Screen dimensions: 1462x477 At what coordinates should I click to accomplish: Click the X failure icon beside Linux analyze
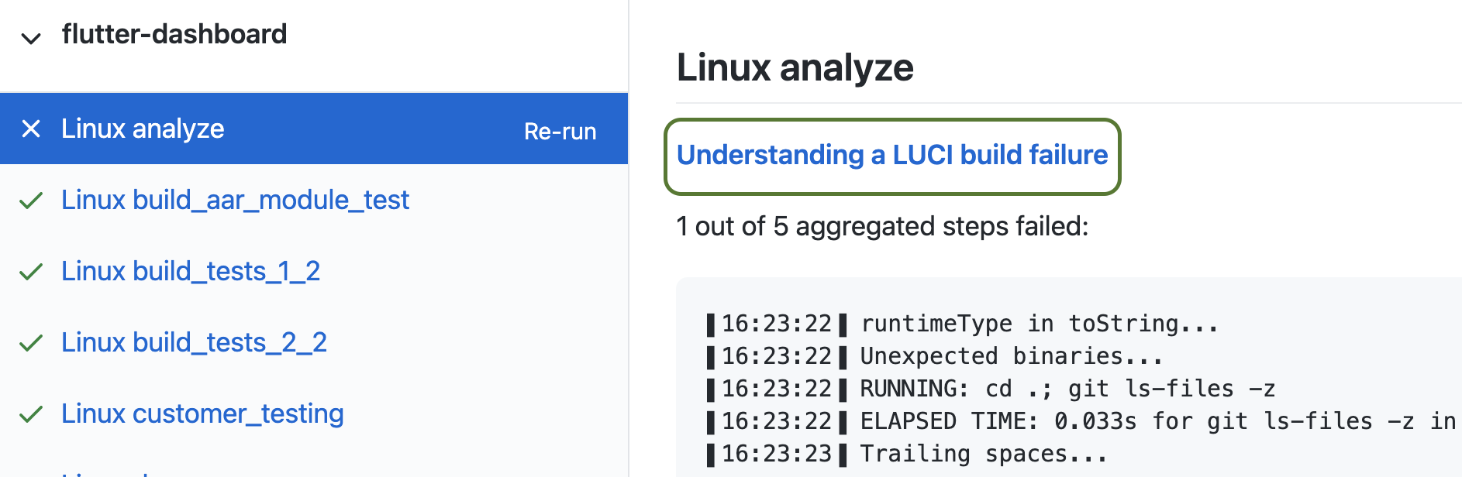30,129
